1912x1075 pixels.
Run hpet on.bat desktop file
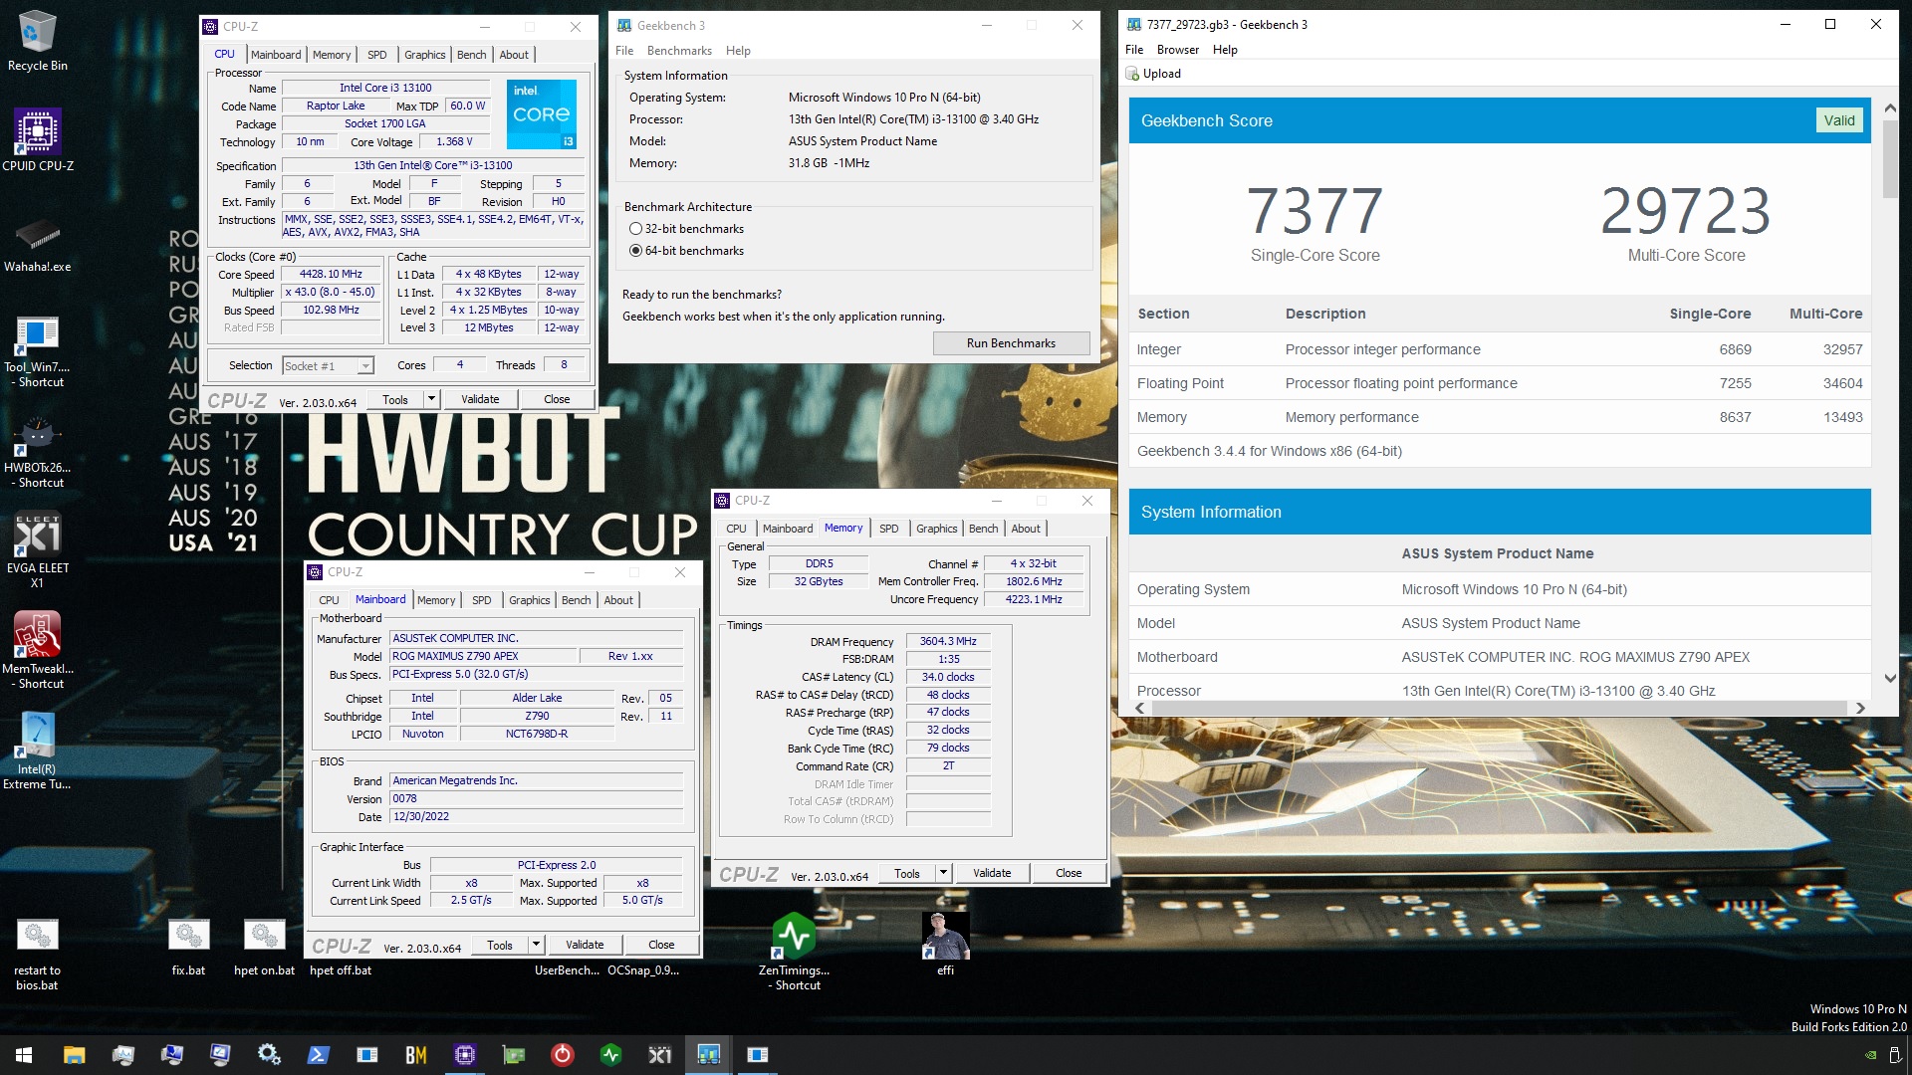point(264,947)
